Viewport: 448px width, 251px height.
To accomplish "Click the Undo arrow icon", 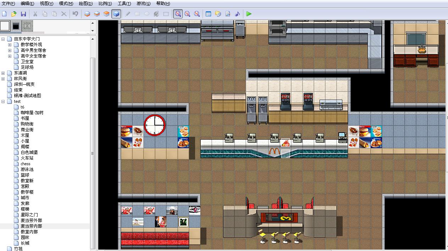I will [75, 14].
